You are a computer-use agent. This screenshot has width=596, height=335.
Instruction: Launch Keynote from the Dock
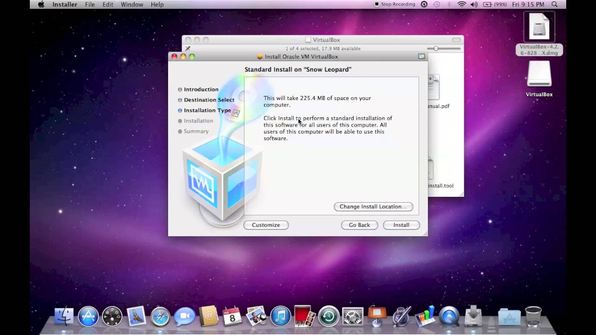click(x=377, y=316)
